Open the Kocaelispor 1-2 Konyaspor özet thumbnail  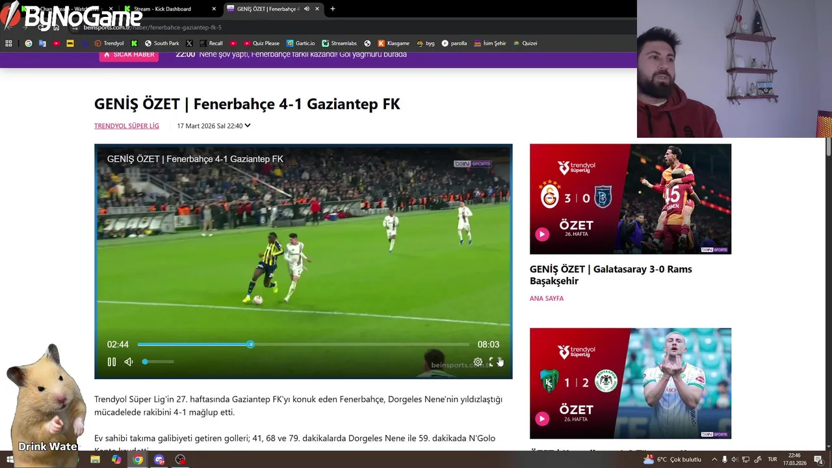[630, 383]
